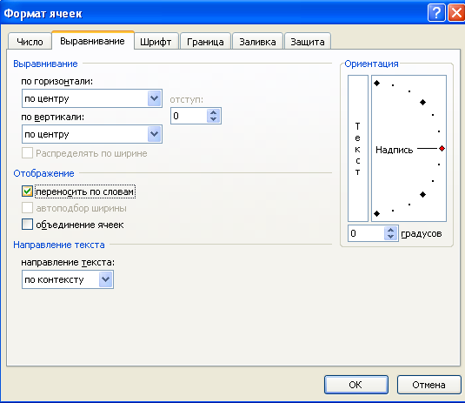Viewport: 465px width, 403px height.
Task: Click the Отмена button
Action: 428,385
